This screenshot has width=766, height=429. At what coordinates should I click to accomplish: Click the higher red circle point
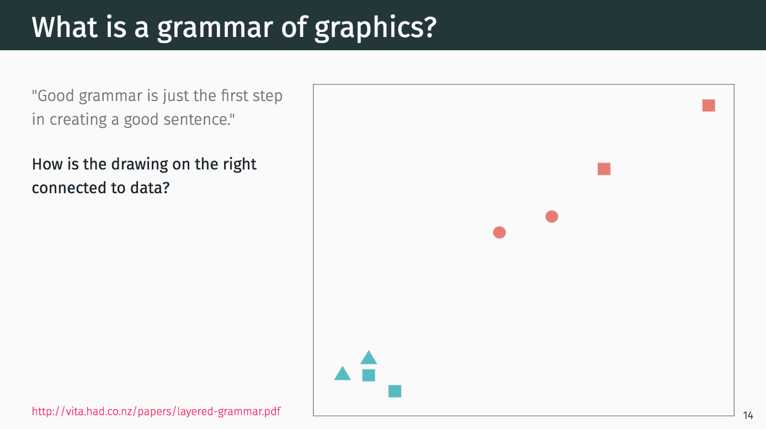coord(551,216)
